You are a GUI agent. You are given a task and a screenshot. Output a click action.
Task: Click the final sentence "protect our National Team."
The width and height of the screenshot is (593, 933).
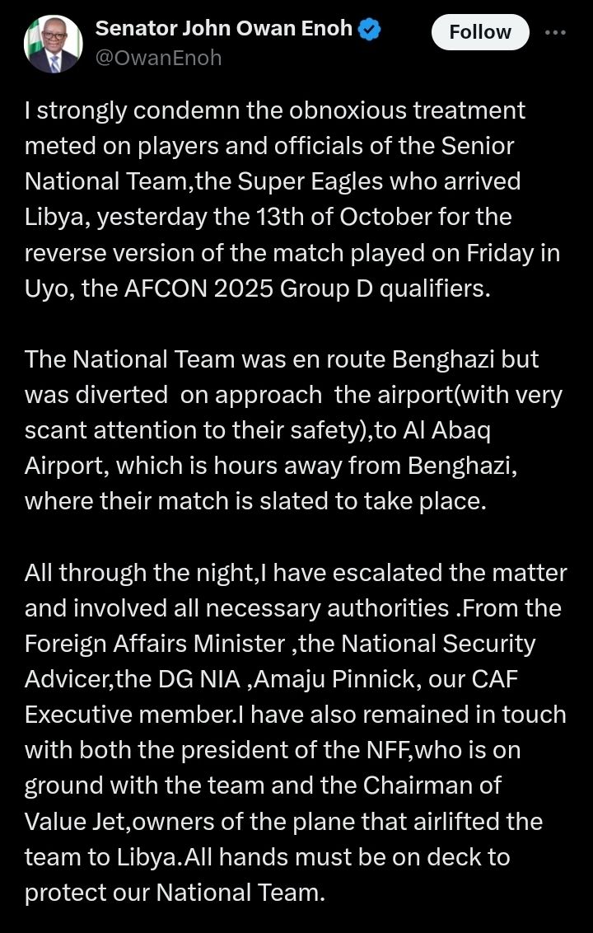175,893
